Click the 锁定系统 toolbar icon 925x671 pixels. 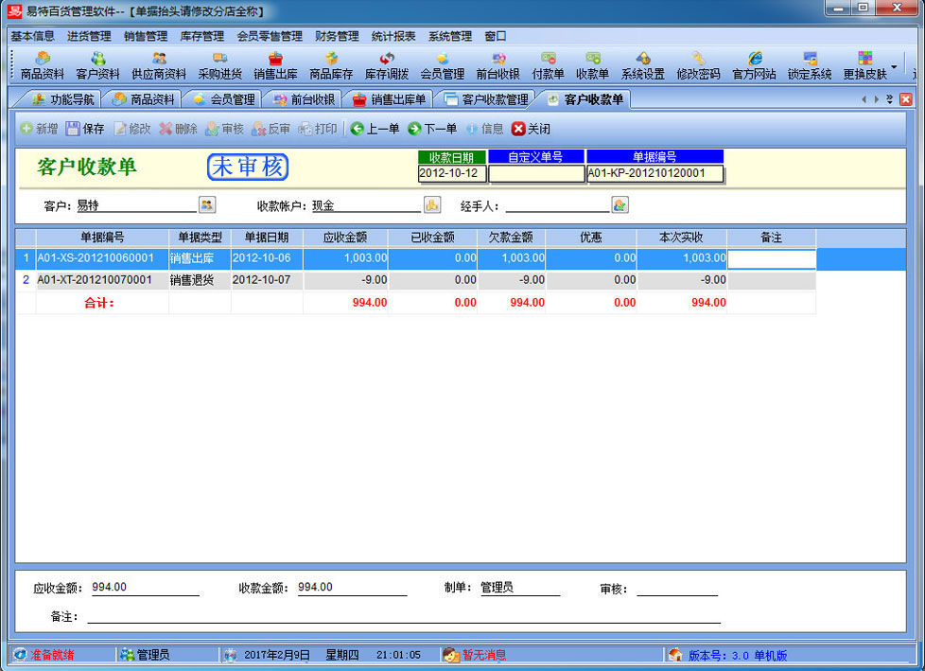pyautogui.click(x=810, y=65)
